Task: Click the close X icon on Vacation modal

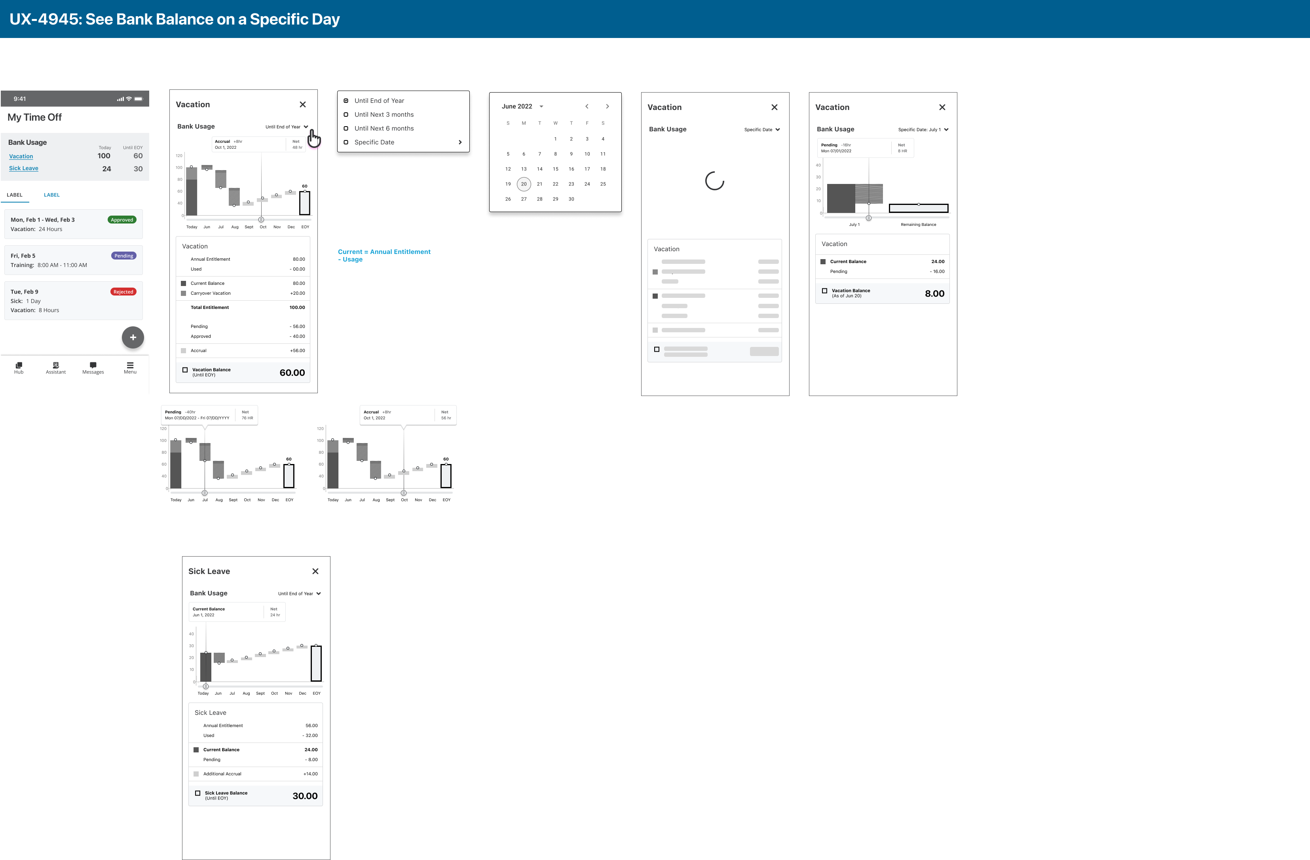Action: pos(304,104)
